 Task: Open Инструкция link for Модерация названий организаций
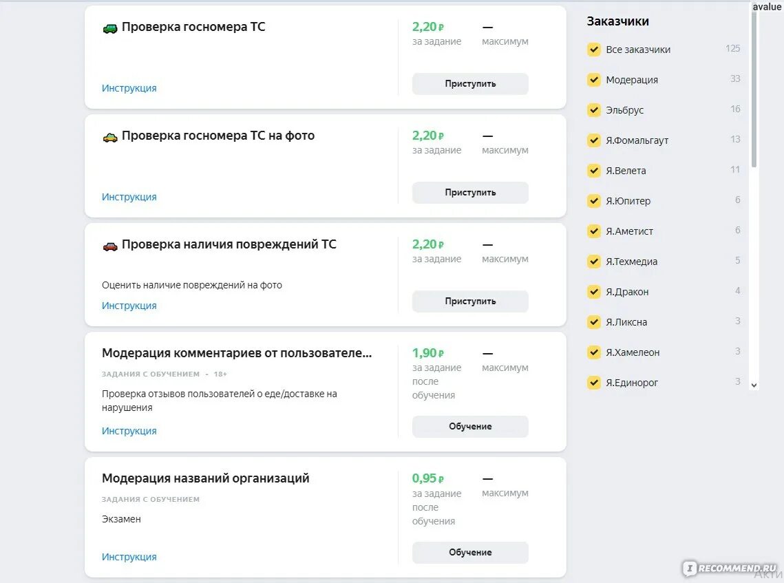(129, 557)
